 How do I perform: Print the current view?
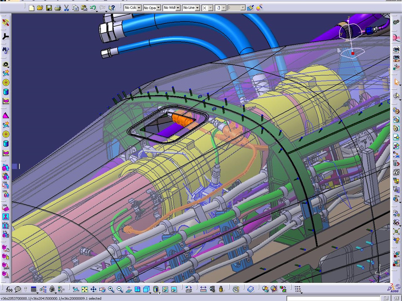click(58, 8)
